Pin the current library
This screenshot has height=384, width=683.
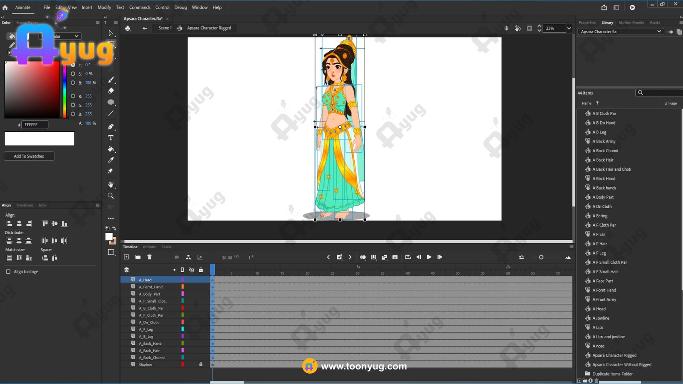[670, 32]
